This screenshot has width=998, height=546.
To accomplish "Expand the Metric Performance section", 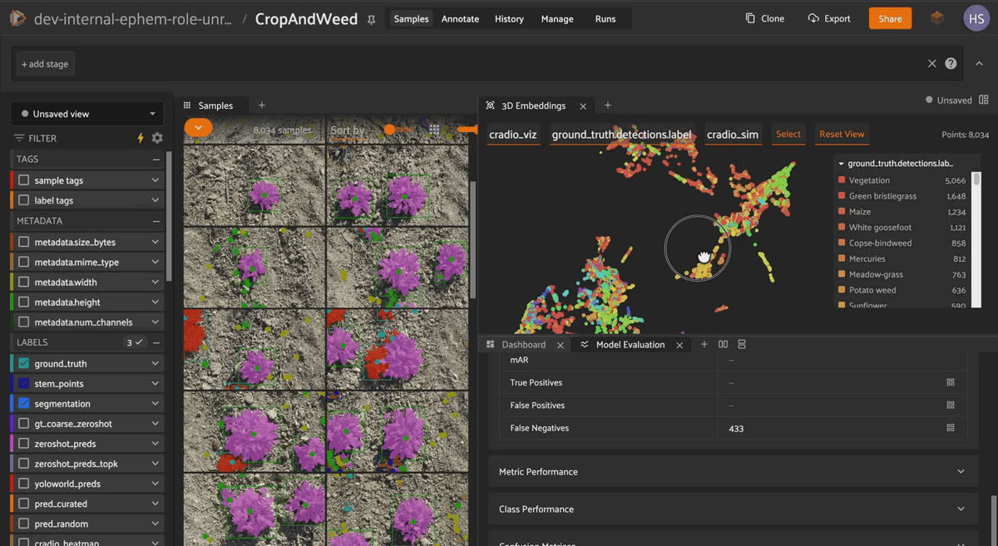I will click(x=732, y=471).
